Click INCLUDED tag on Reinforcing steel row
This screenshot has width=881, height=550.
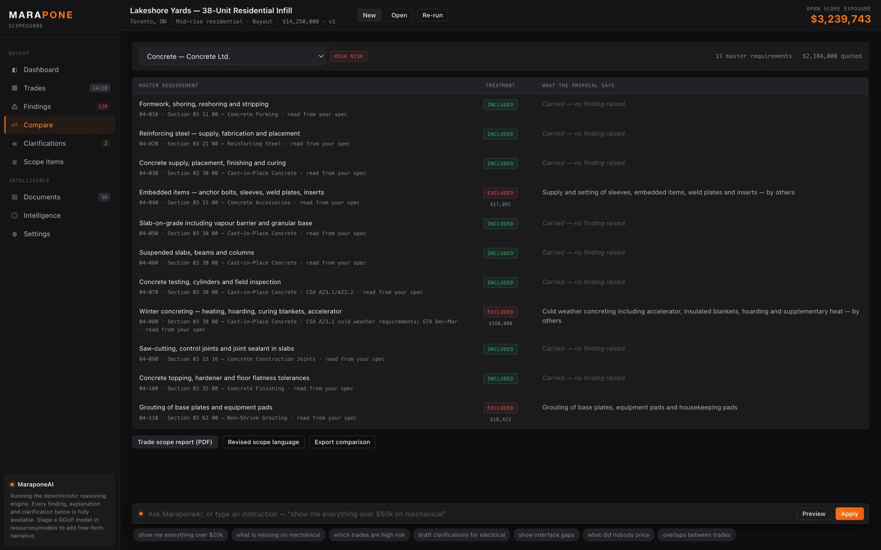click(x=500, y=134)
